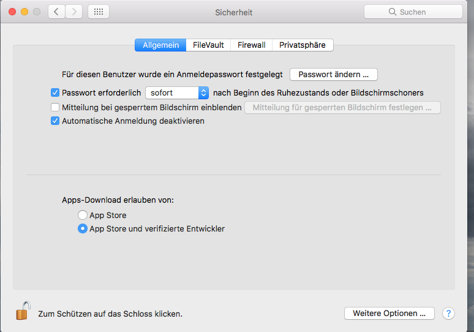Image resolution: width=474 pixels, height=332 pixels.
Task: Minimize the window using the yellow button
Action: (x=24, y=12)
